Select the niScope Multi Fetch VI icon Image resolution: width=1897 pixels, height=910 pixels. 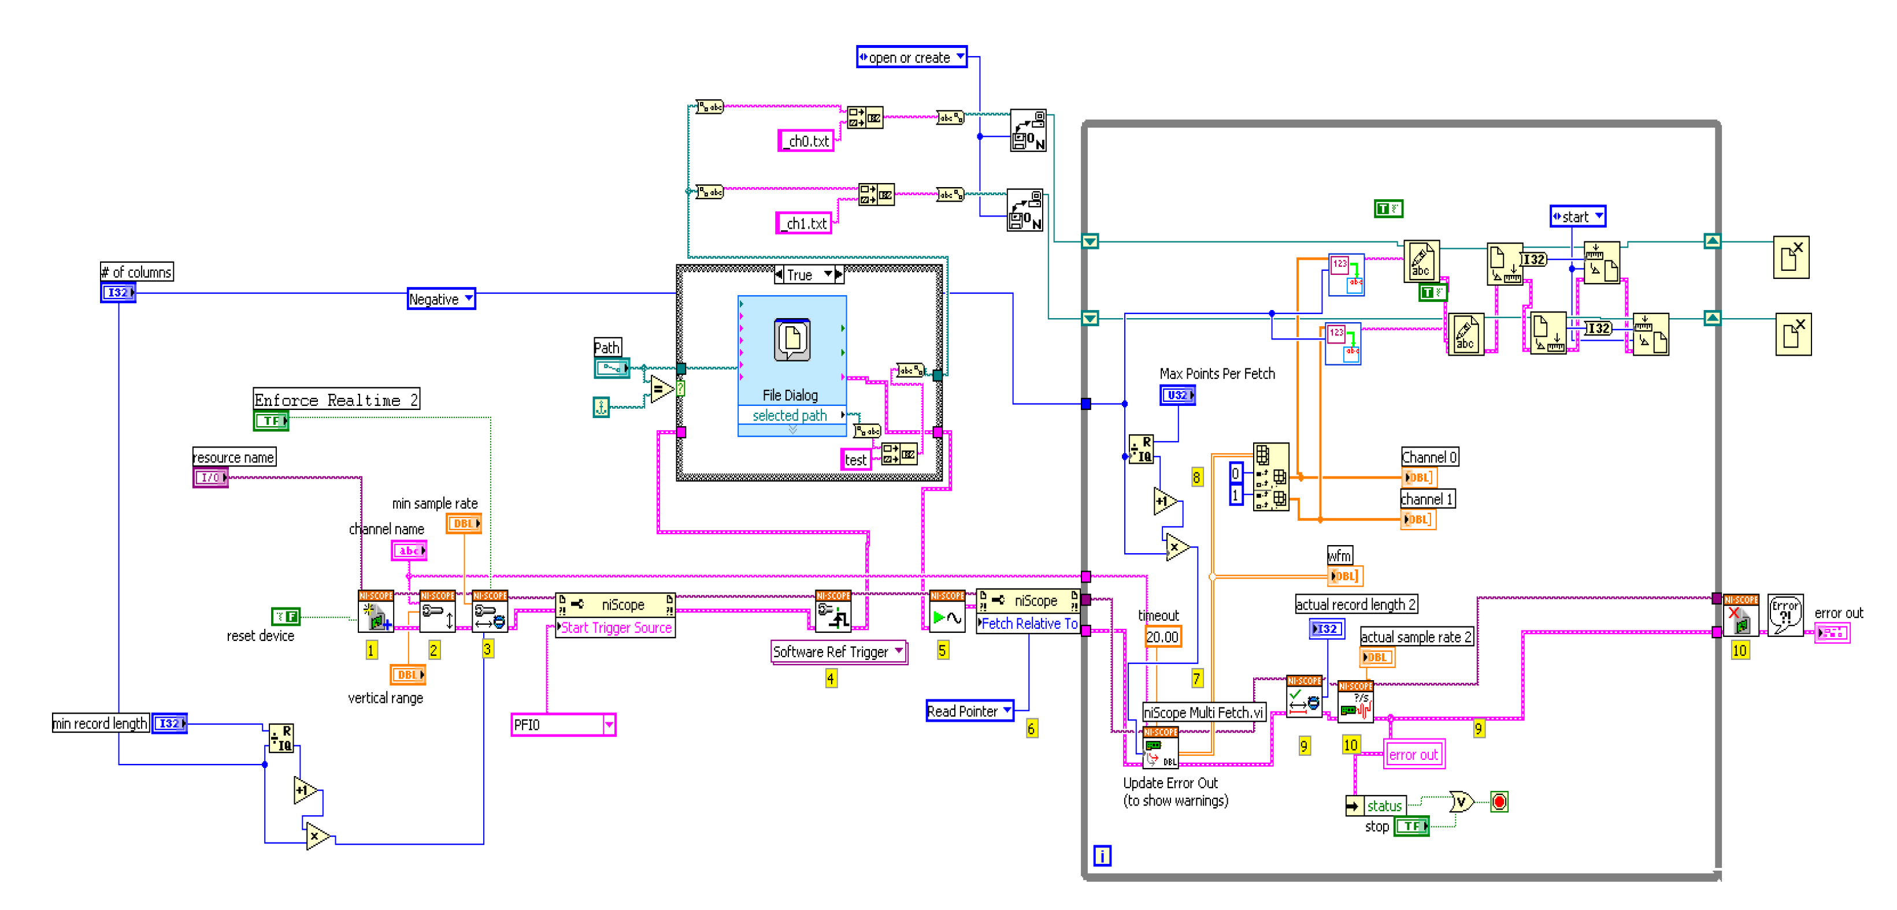[1161, 748]
